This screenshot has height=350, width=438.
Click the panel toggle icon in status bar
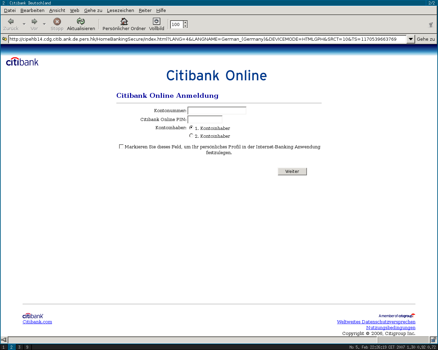[x=4, y=340]
